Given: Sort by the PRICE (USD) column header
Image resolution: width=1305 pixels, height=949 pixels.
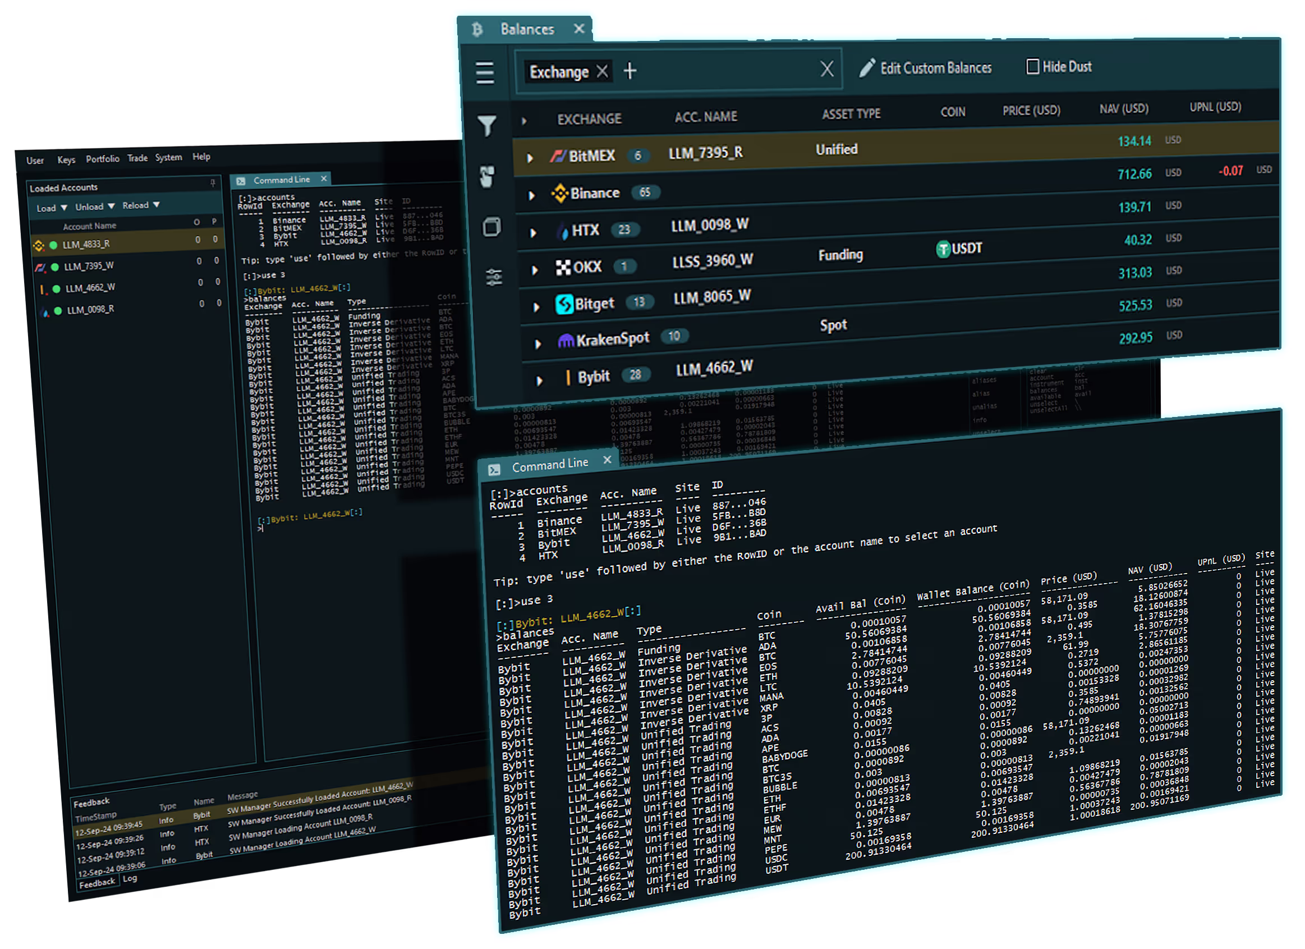Looking at the screenshot, I should tap(1031, 111).
